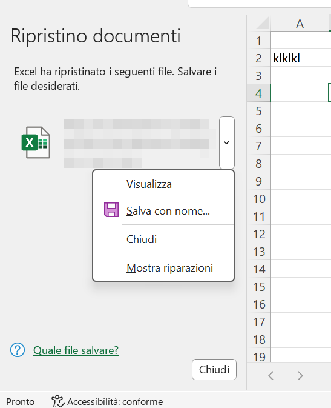Choose Visualizza from the context menu
This screenshot has width=331, height=408.
point(149,184)
